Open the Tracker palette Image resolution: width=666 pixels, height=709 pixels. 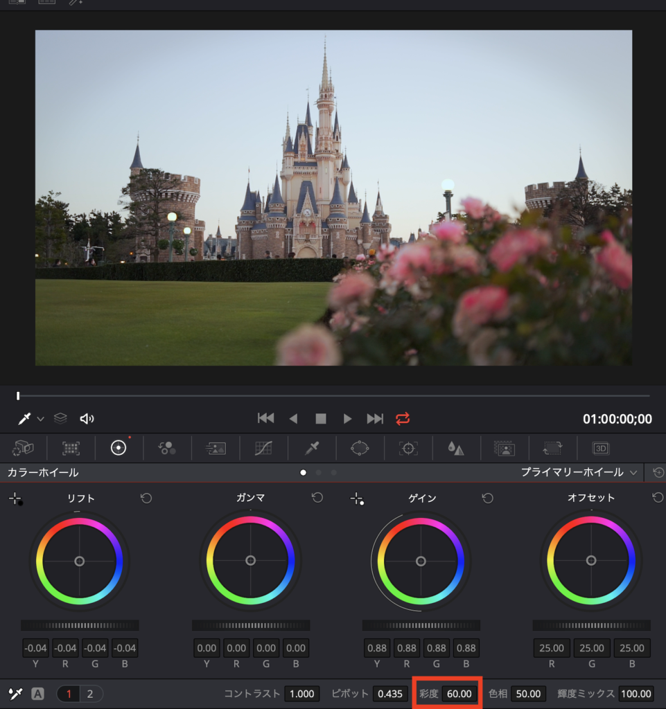click(408, 448)
